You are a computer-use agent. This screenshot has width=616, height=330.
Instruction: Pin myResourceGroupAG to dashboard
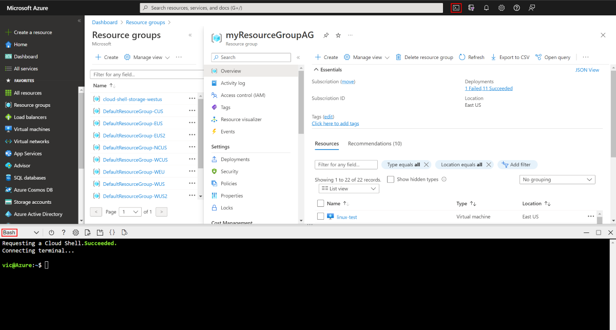pos(326,35)
